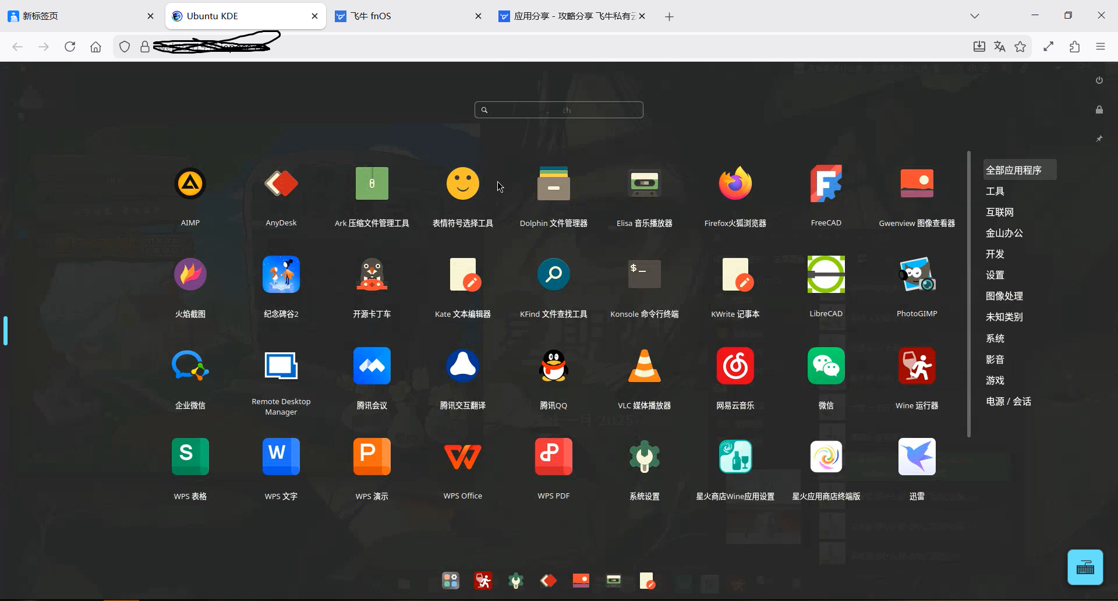1118x601 pixels.
Task: Switch to the 飞牛 fnOS browser tab
Action: (x=408, y=16)
